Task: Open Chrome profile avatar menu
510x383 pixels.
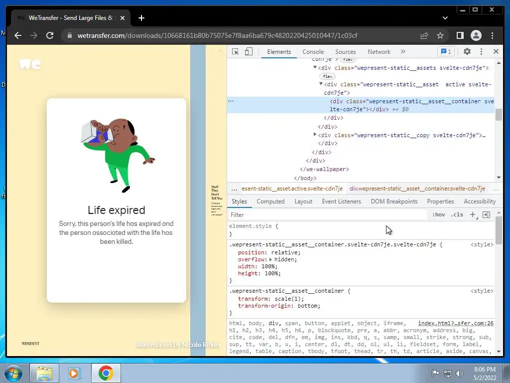Action: 476,35
